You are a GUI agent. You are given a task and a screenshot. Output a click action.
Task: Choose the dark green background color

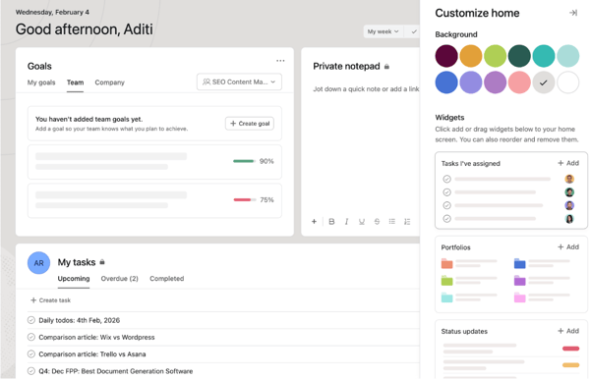[519, 56]
